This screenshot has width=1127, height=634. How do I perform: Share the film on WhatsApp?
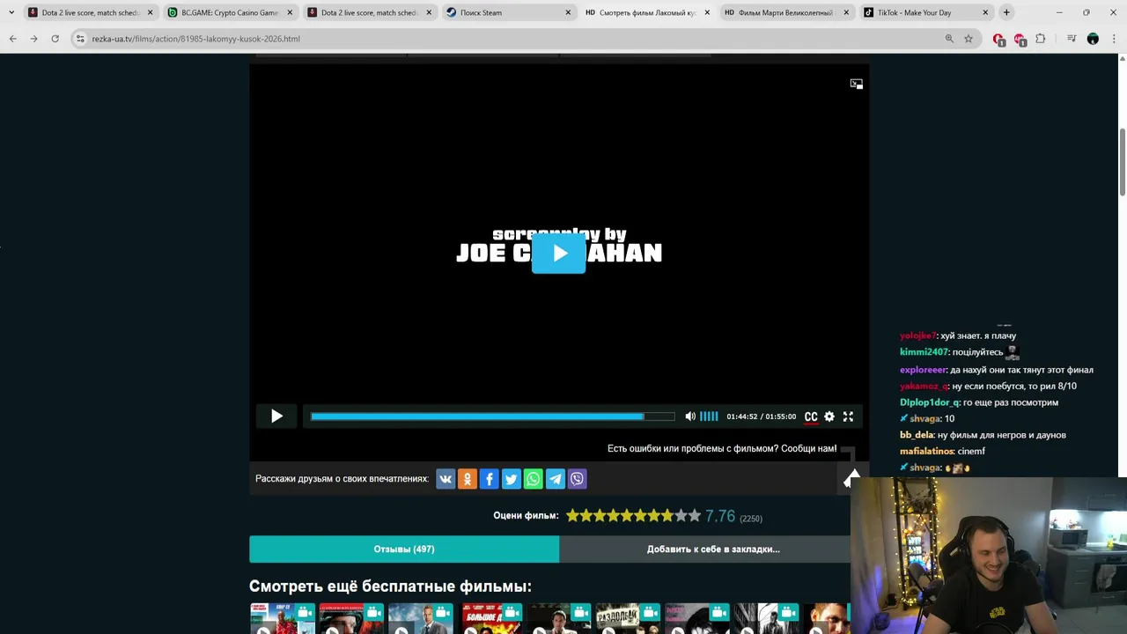(x=533, y=479)
